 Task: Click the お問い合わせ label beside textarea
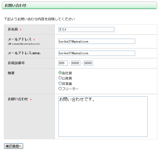(x=18, y=99)
